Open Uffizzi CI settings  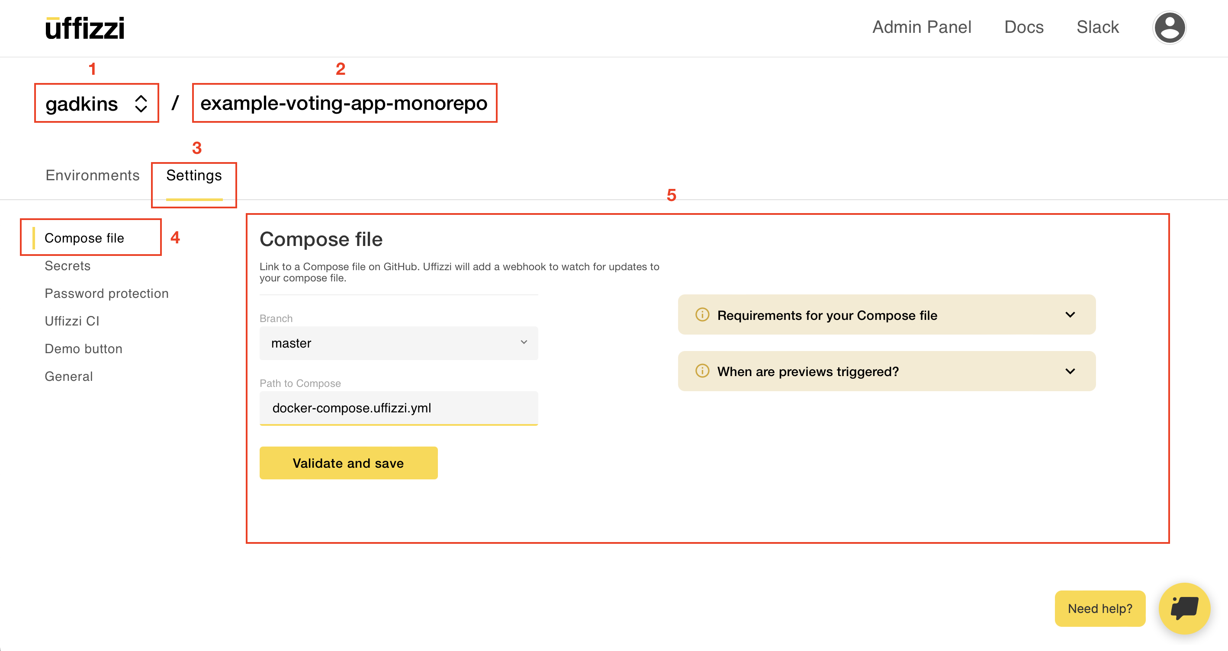coord(72,321)
